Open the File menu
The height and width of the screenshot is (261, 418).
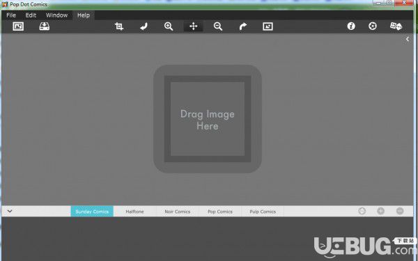tap(11, 15)
